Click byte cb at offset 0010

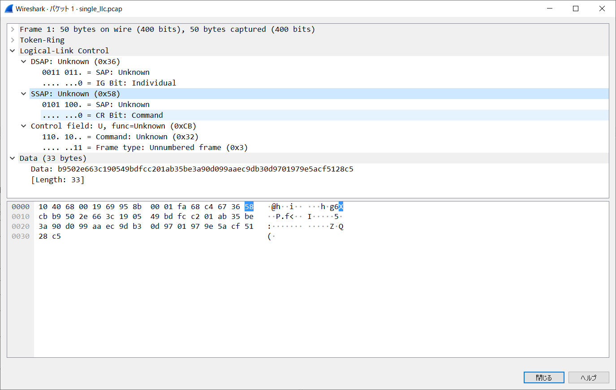[x=43, y=217]
